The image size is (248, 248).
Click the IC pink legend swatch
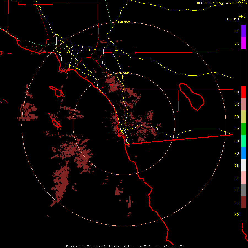243,178
